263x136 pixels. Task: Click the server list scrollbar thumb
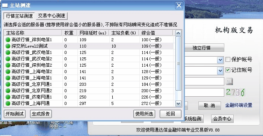[178, 64]
